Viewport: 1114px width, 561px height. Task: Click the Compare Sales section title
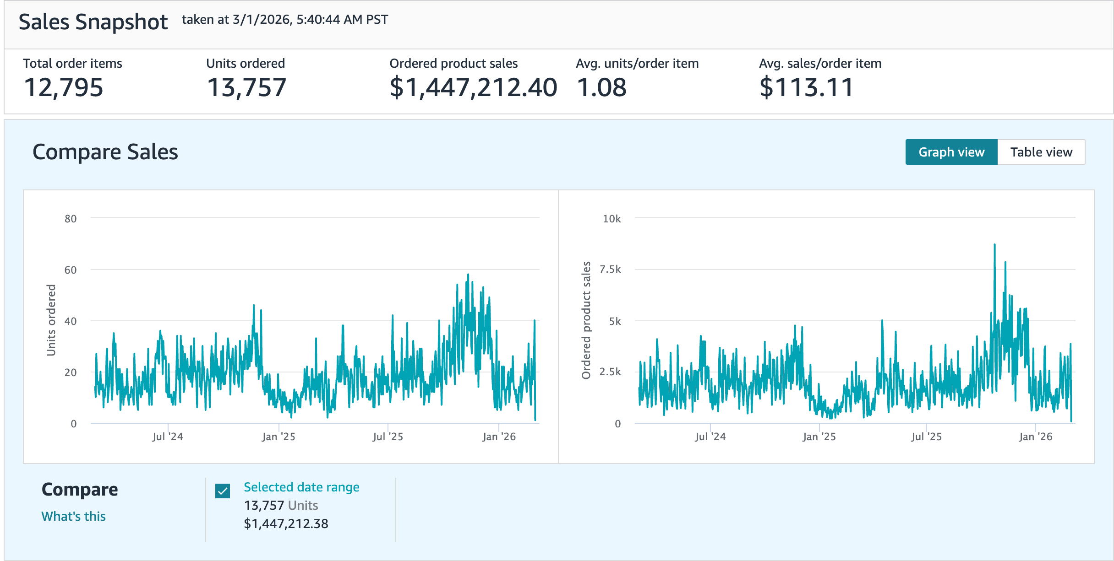click(x=105, y=152)
